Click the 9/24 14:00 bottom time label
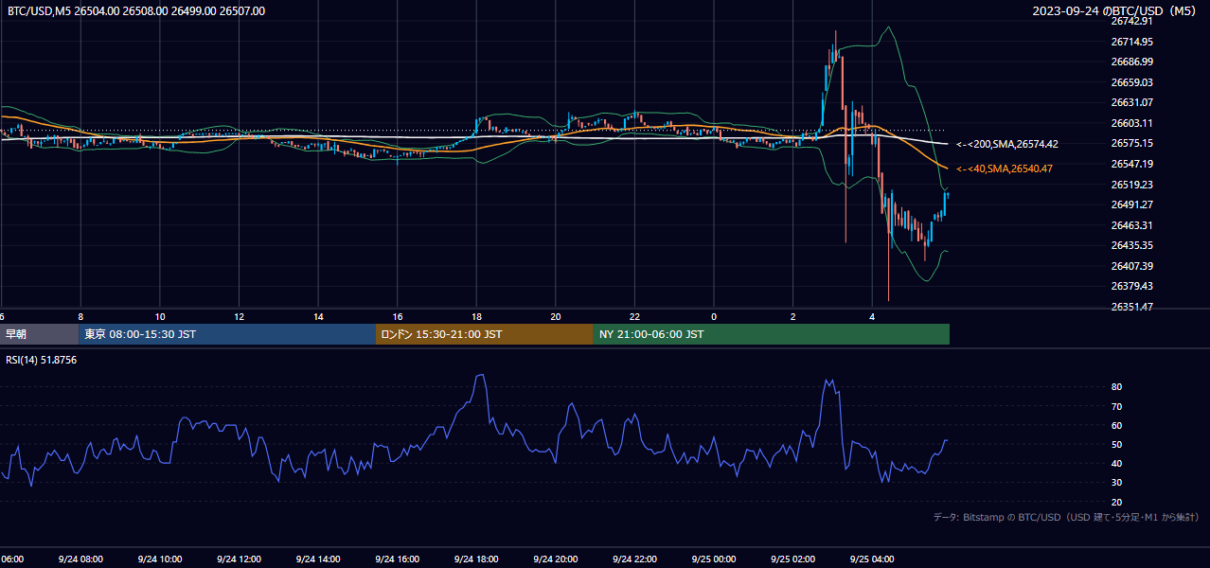Viewport: 1210px width, 568px height. coord(317,559)
